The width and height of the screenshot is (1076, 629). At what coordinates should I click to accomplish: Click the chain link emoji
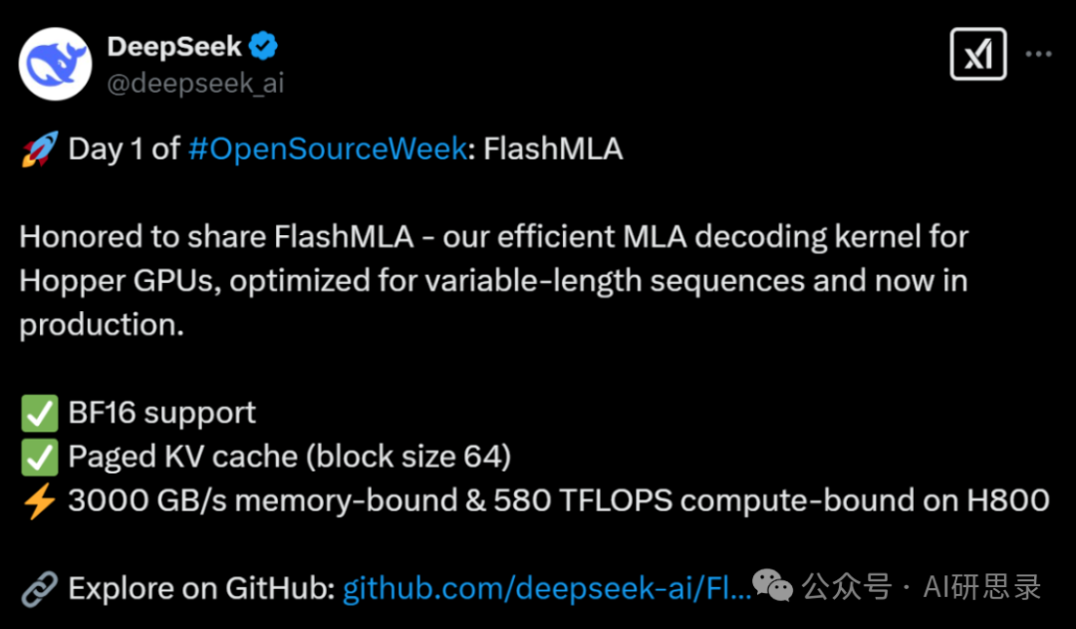pyautogui.click(x=39, y=588)
